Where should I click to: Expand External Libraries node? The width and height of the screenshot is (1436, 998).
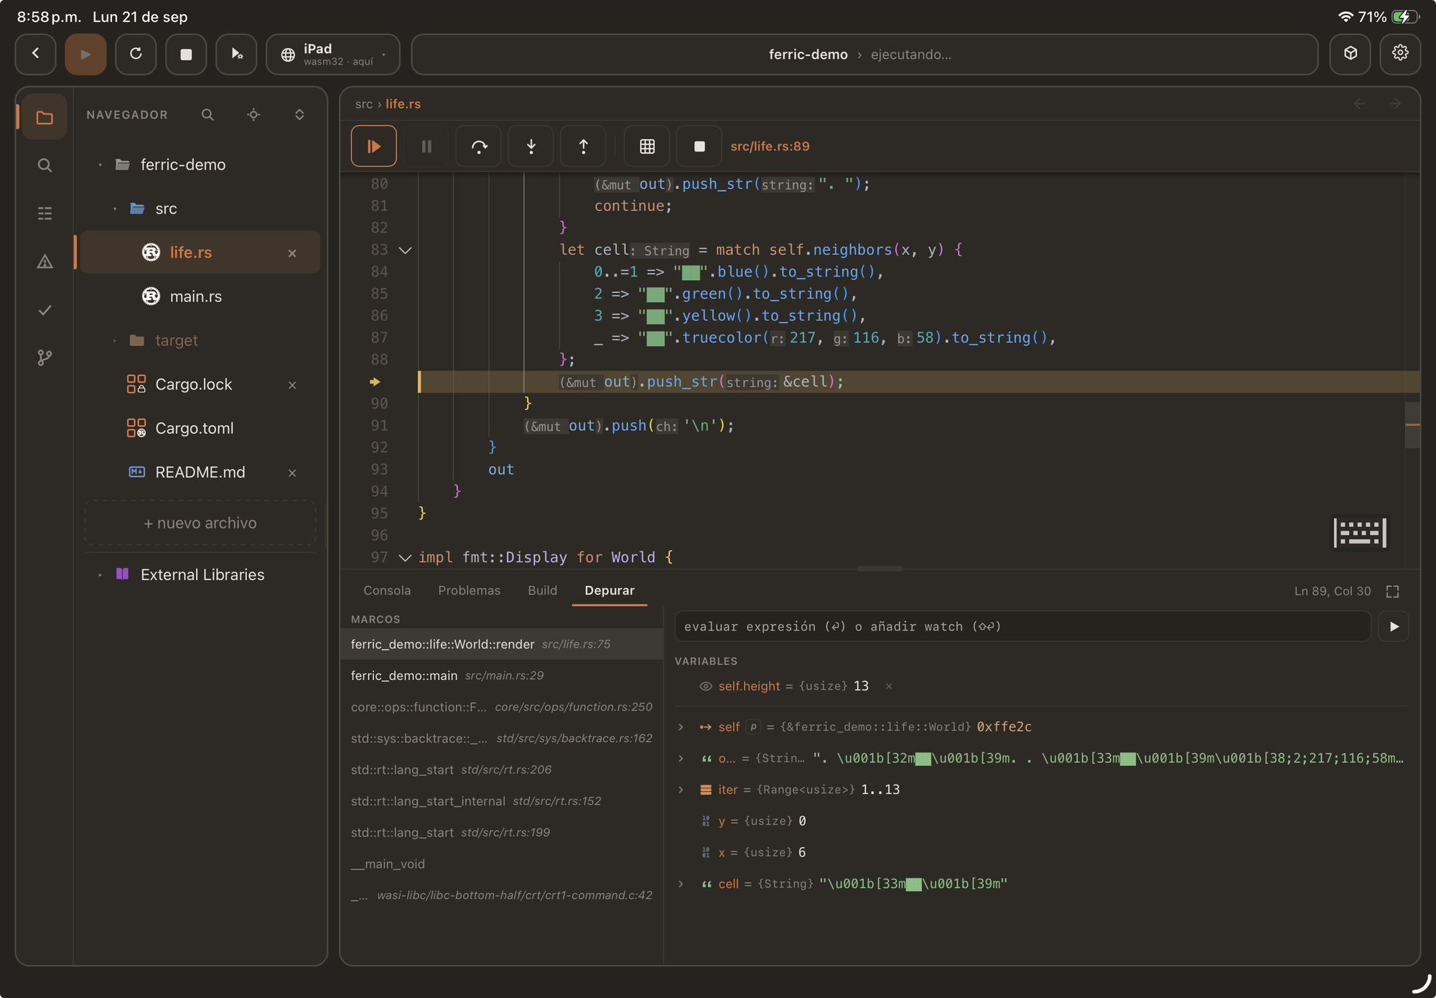tap(100, 575)
